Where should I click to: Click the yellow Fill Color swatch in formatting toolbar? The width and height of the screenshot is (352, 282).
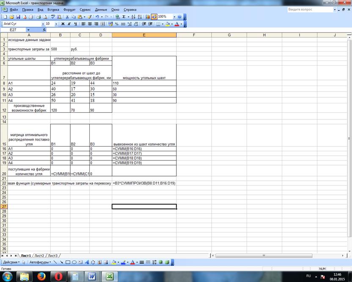168,24
